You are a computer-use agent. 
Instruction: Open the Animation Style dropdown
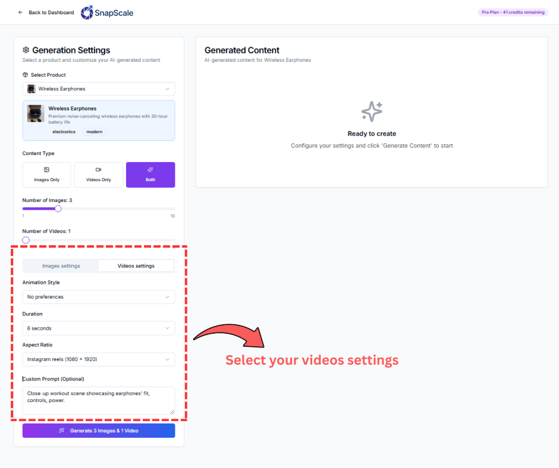[x=98, y=296]
